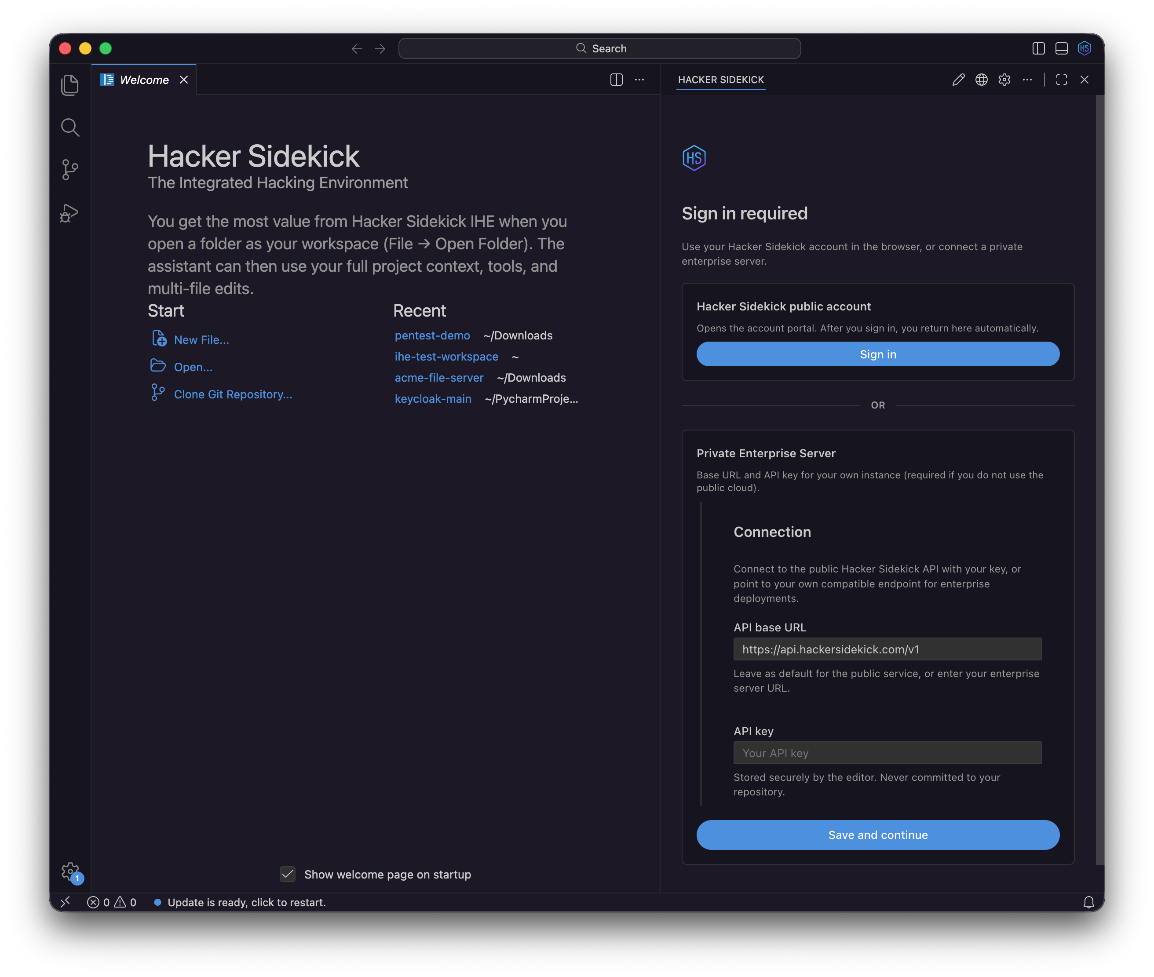Focus the API key field

pos(887,753)
